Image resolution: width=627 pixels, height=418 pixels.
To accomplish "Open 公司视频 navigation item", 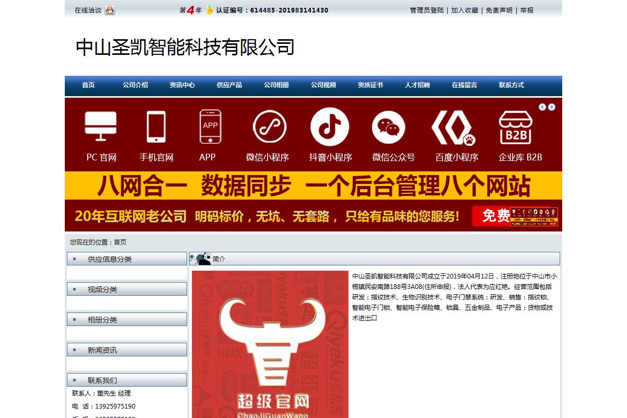I will pos(323,85).
